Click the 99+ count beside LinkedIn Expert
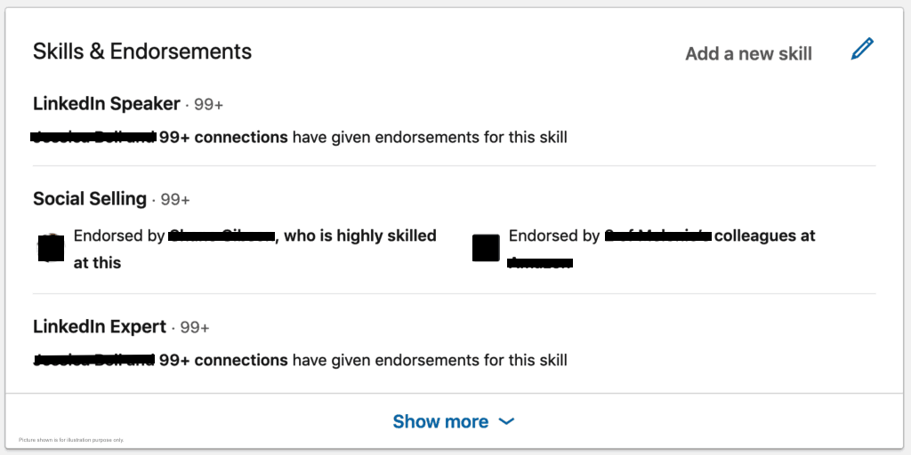The height and width of the screenshot is (455, 911). pos(195,328)
